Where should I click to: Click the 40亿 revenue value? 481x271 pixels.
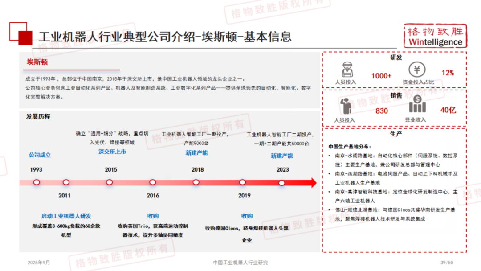pyautogui.click(x=448, y=110)
